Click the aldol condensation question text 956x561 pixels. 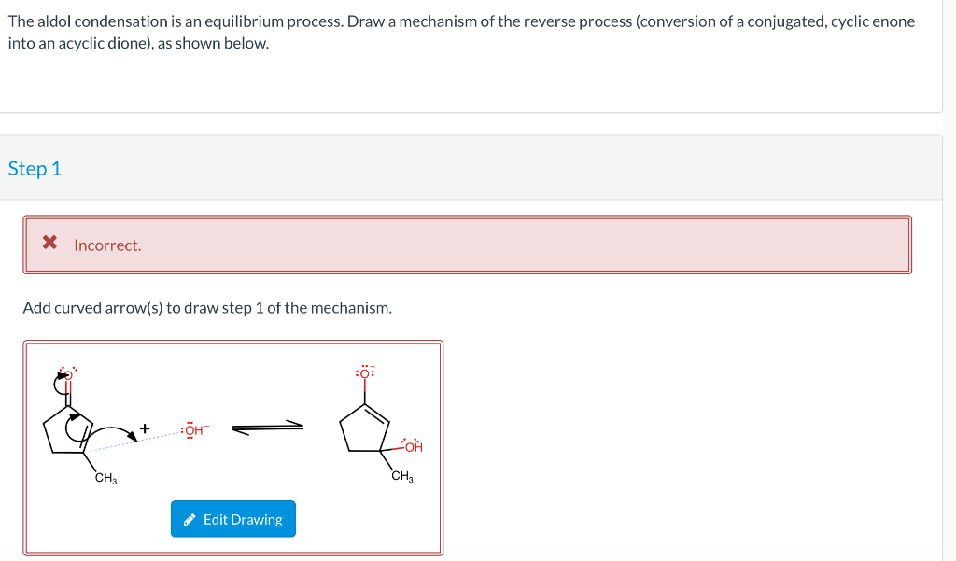tap(461, 33)
